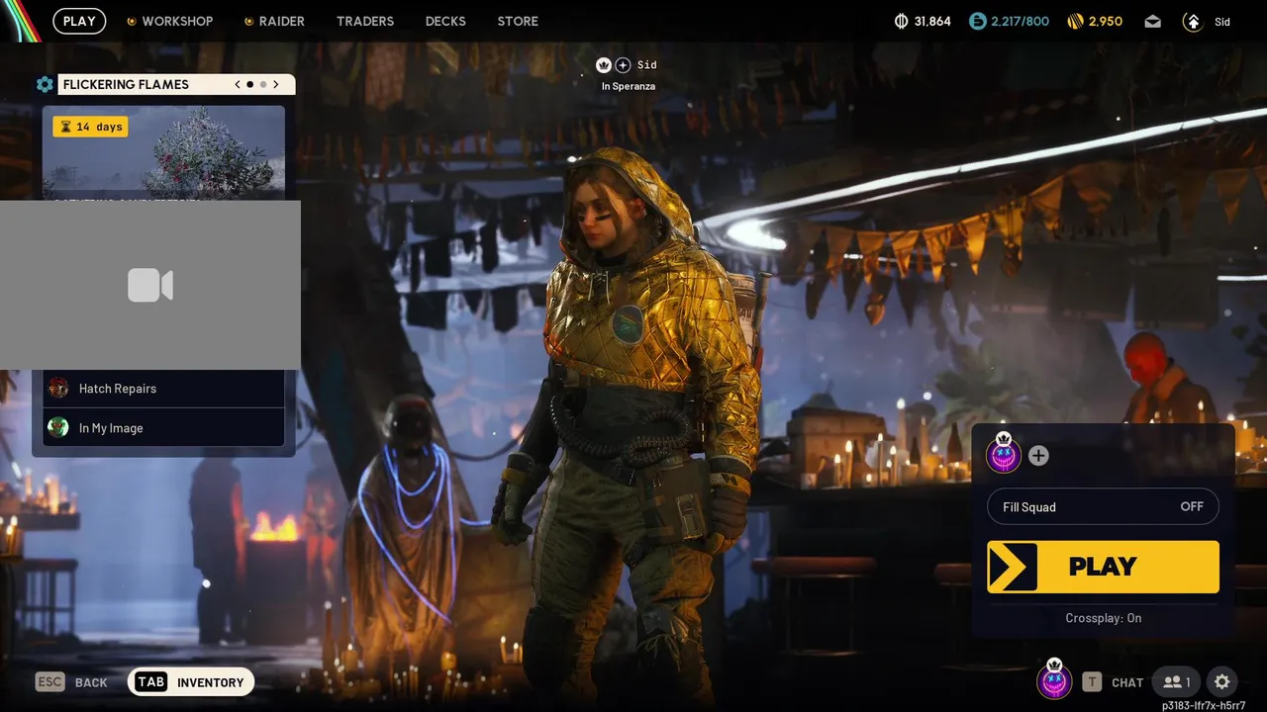Viewport: 1267px width, 712px height.
Task: Go to next event with right chevron
Action: 276,84
